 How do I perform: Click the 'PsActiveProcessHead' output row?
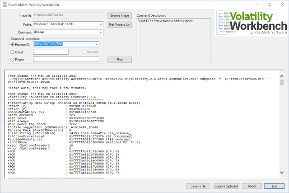pos(70,137)
